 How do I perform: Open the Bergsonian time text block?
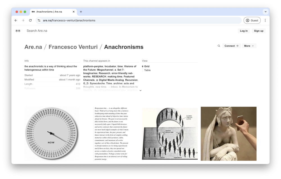pyautogui.click(x=111, y=134)
